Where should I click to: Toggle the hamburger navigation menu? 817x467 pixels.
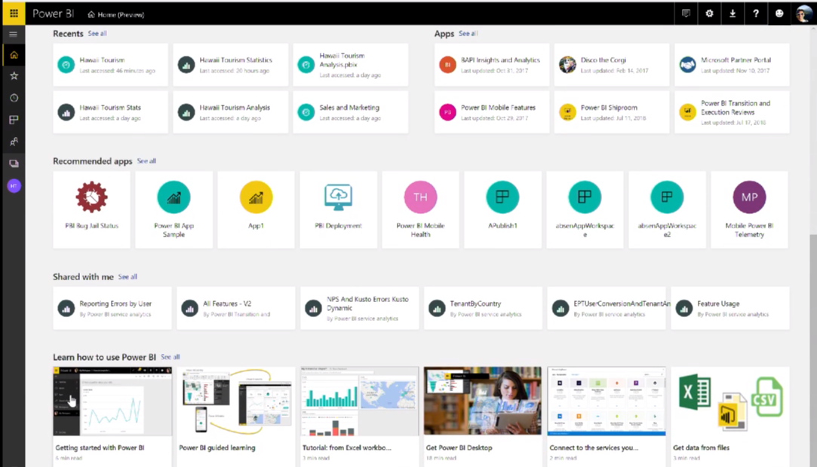pyautogui.click(x=14, y=35)
